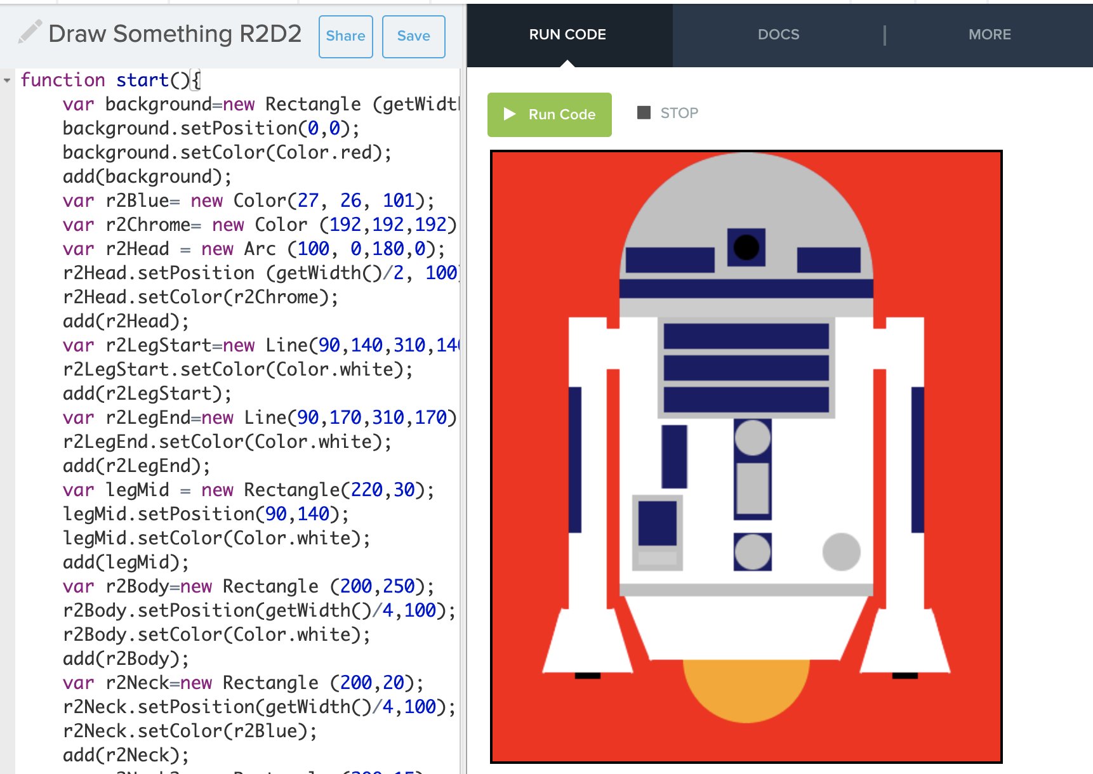Click the code line 'function start(){'

coord(111,80)
